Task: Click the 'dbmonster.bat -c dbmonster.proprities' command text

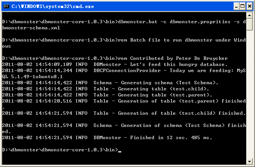Action: point(170,22)
